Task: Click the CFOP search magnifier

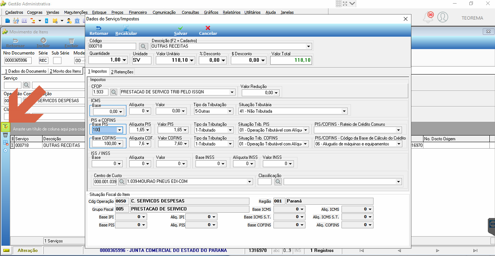Action: [114, 92]
